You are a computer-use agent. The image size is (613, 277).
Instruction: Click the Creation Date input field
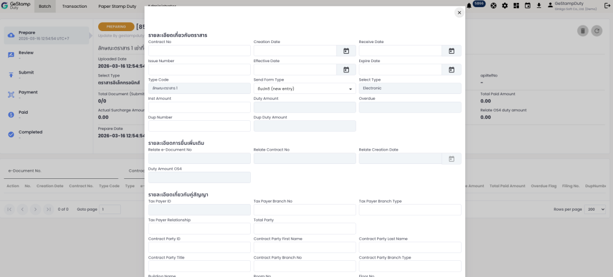click(295, 51)
